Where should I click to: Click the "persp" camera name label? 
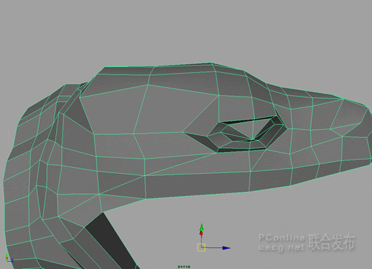point(184,266)
